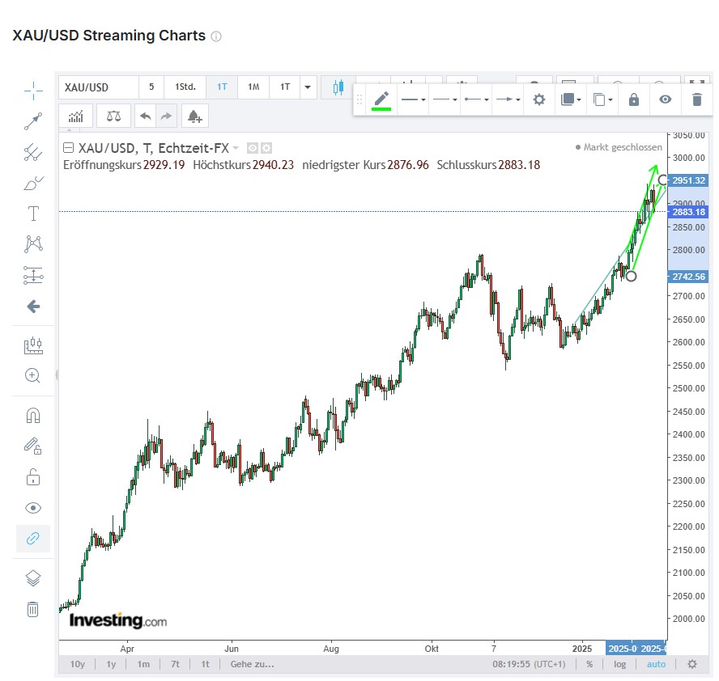The image size is (719, 681).
Task: Open timezone menu at 08:19:55 (UTC+1)
Action: (x=529, y=664)
